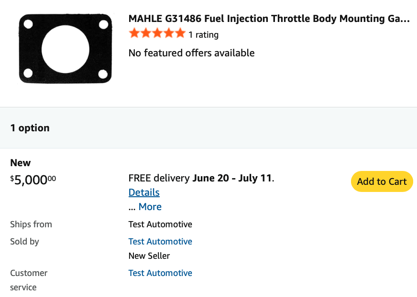The image size is (417, 297).
Task: Click the "Sold by" label
Action: 25,242
